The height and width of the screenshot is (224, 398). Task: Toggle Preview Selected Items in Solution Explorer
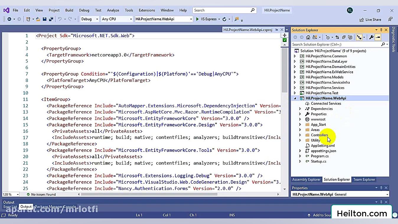pyautogui.click(x=378, y=37)
